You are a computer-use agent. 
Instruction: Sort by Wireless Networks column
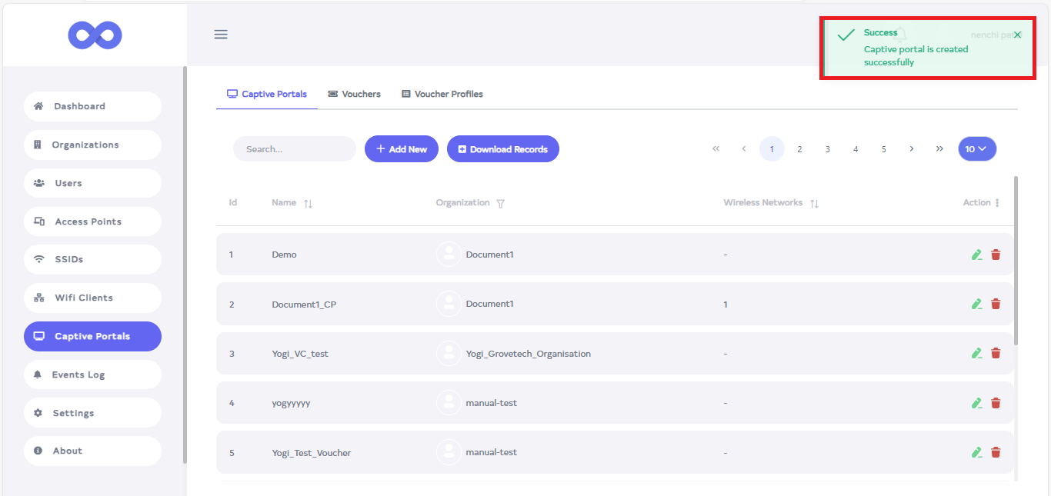coord(814,204)
